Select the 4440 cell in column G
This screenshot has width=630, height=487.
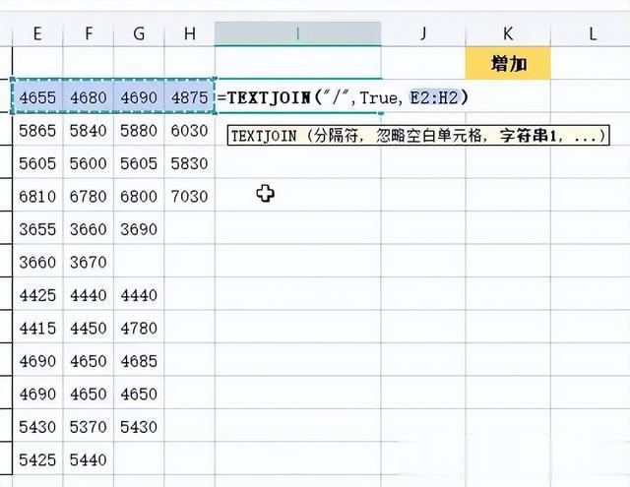(139, 295)
